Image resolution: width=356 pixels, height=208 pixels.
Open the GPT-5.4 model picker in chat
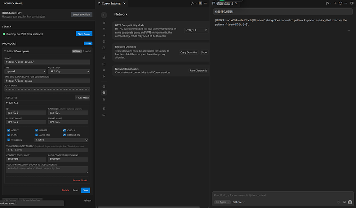(238, 202)
